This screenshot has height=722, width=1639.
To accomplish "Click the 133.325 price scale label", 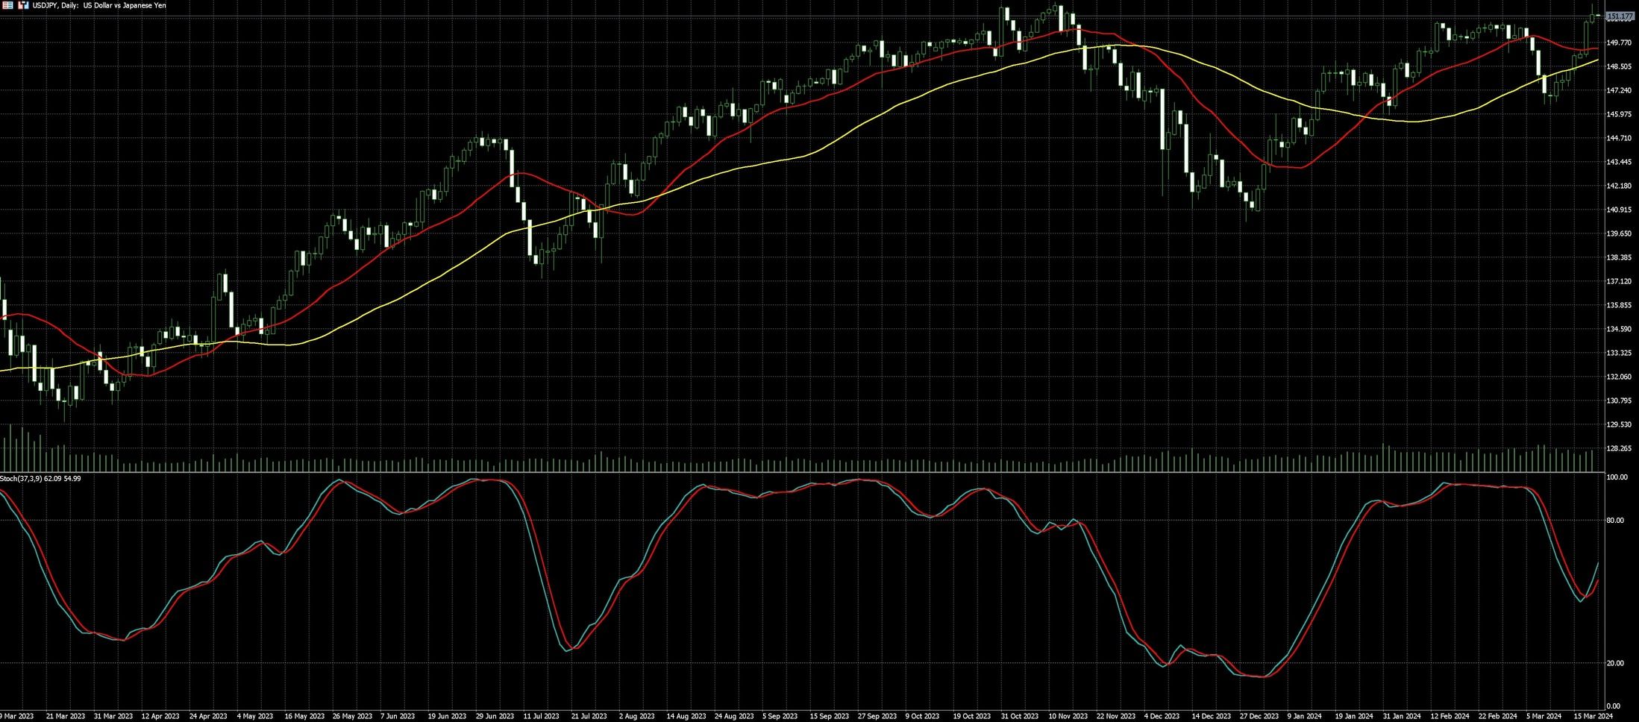I will [1619, 353].
